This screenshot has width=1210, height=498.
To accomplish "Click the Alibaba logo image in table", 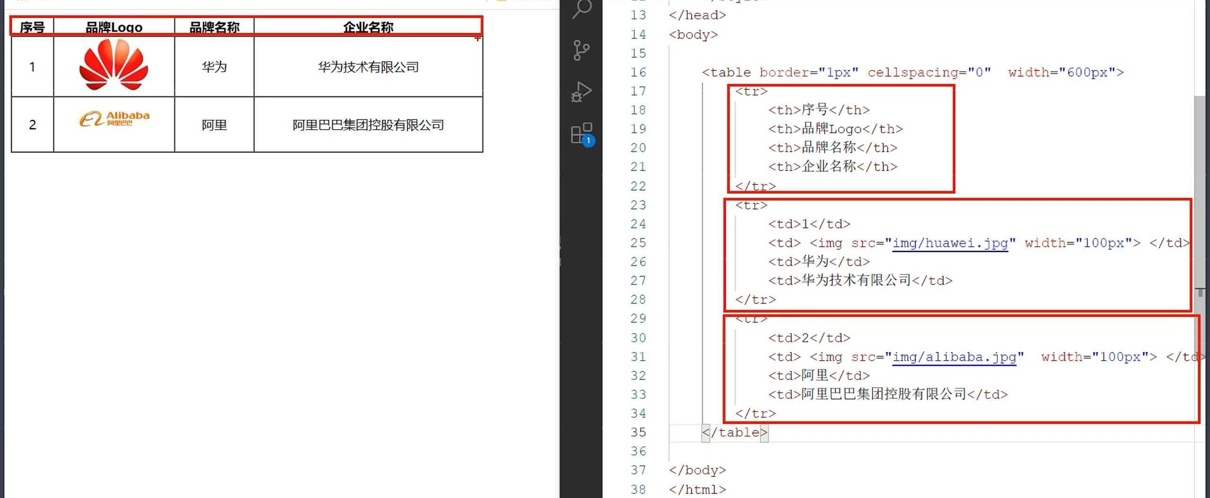I will click(x=114, y=118).
